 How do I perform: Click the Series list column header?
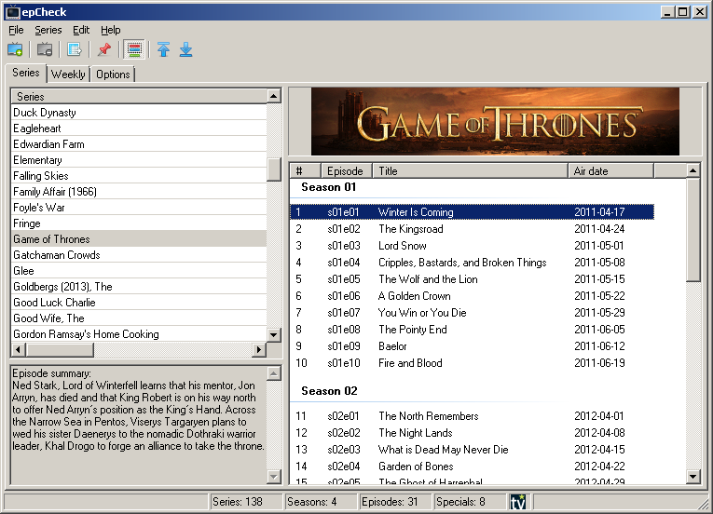pos(139,96)
